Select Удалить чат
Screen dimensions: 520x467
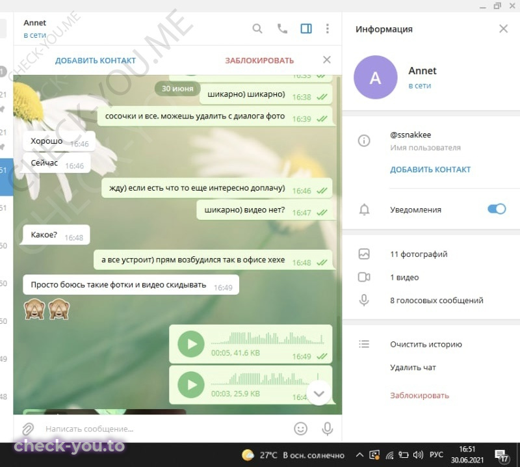413,367
